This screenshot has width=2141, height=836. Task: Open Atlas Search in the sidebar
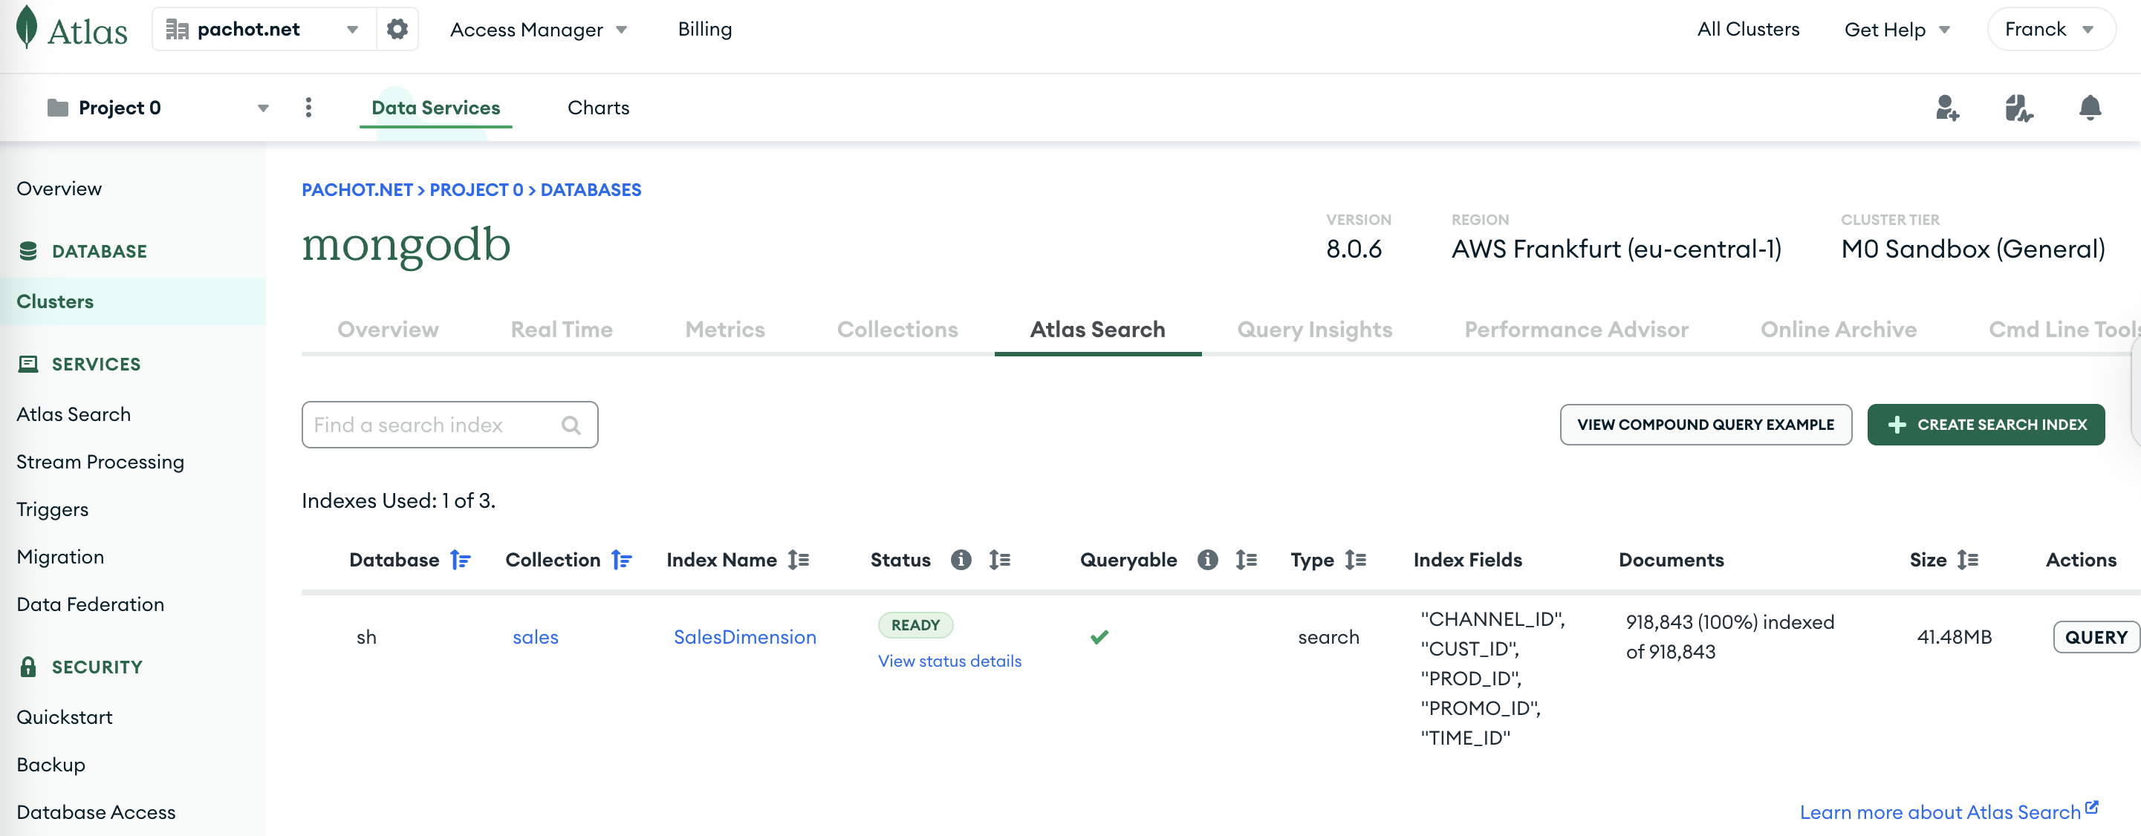coord(73,414)
